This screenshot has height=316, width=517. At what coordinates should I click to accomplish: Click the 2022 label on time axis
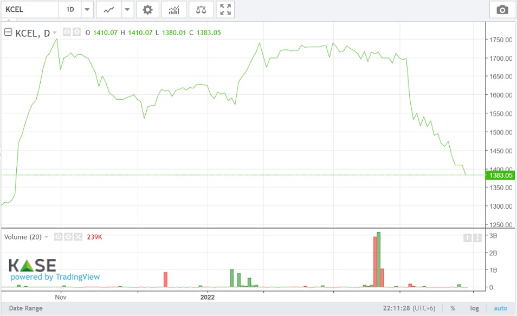tap(208, 297)
